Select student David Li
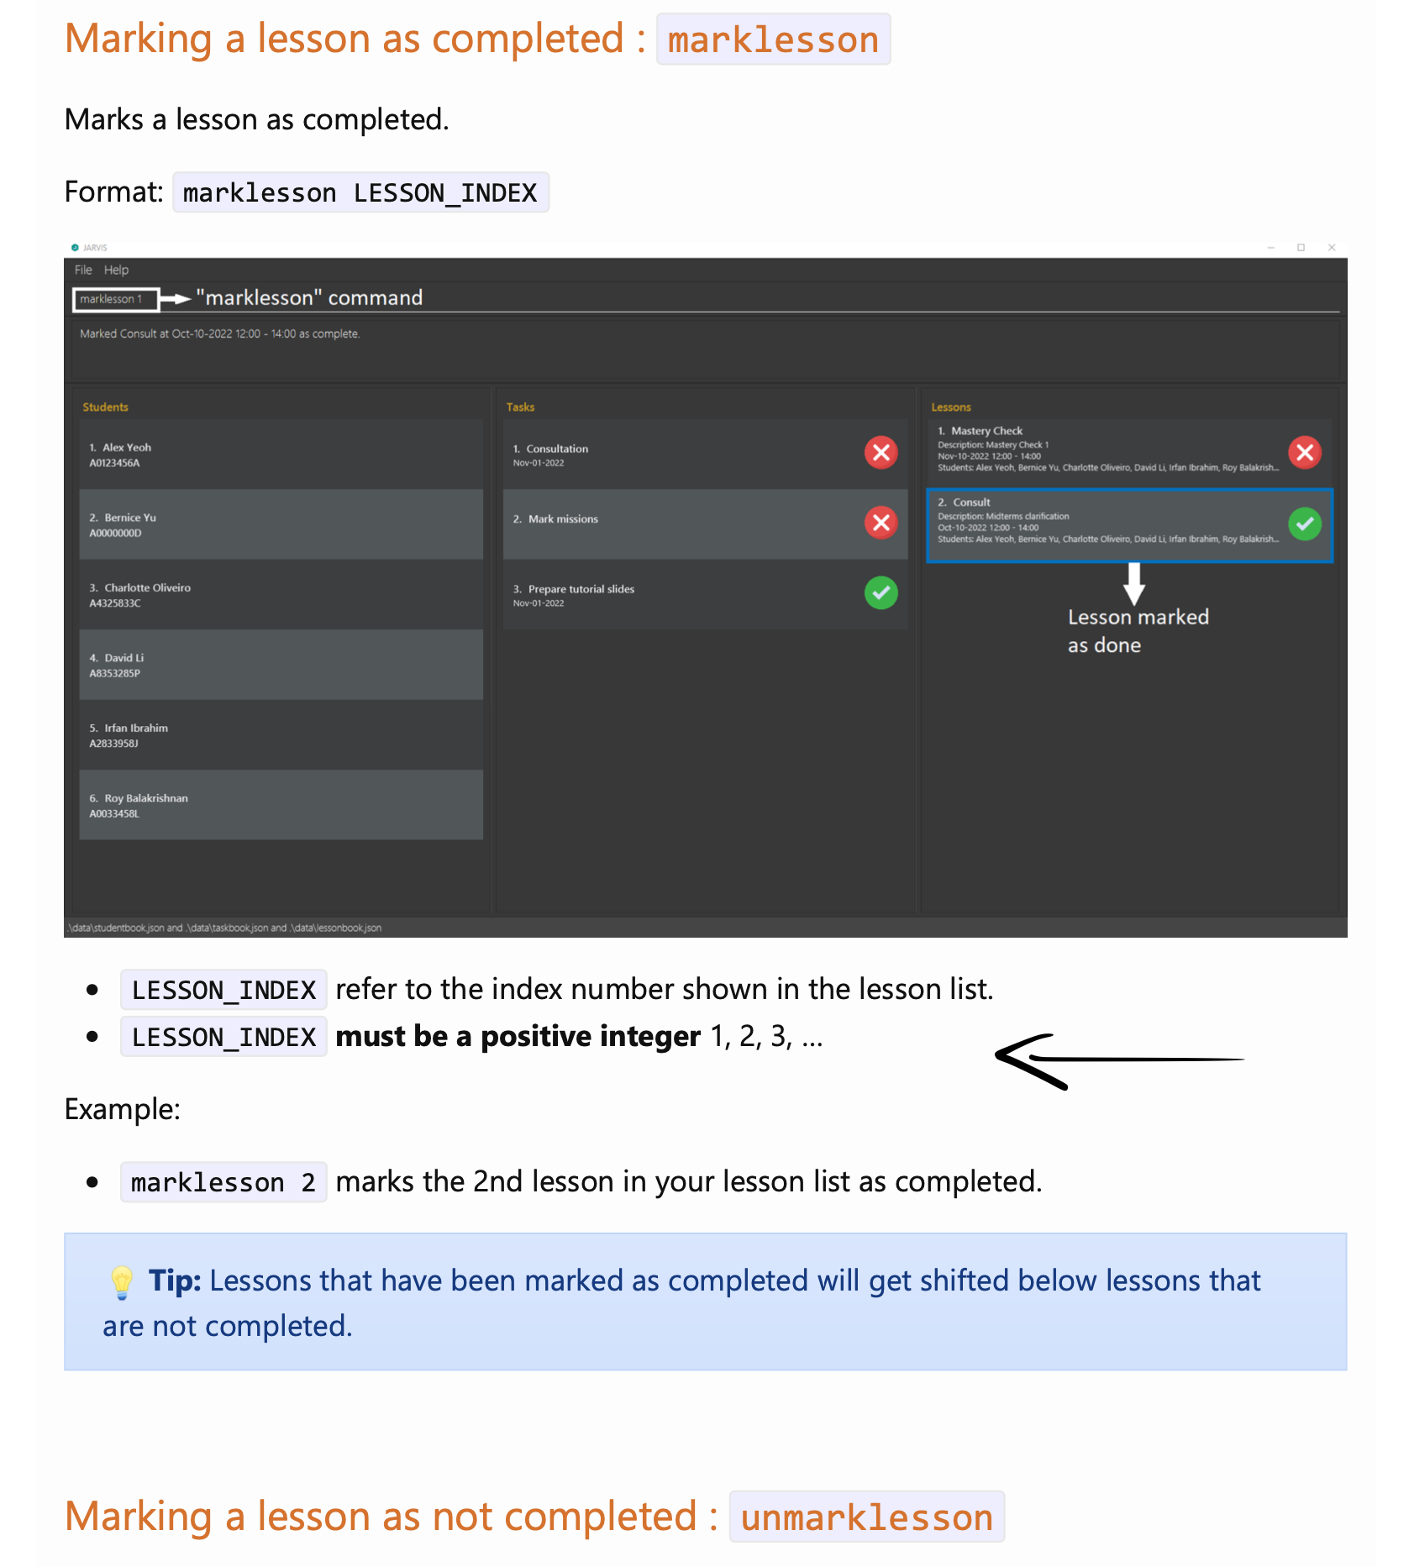 pyautogui.click(x=281, y=665)
